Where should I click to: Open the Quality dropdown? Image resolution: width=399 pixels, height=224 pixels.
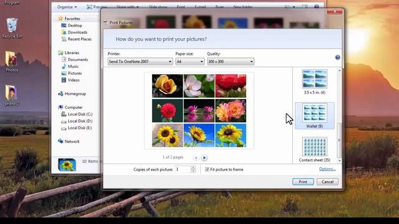coord(231,62)
